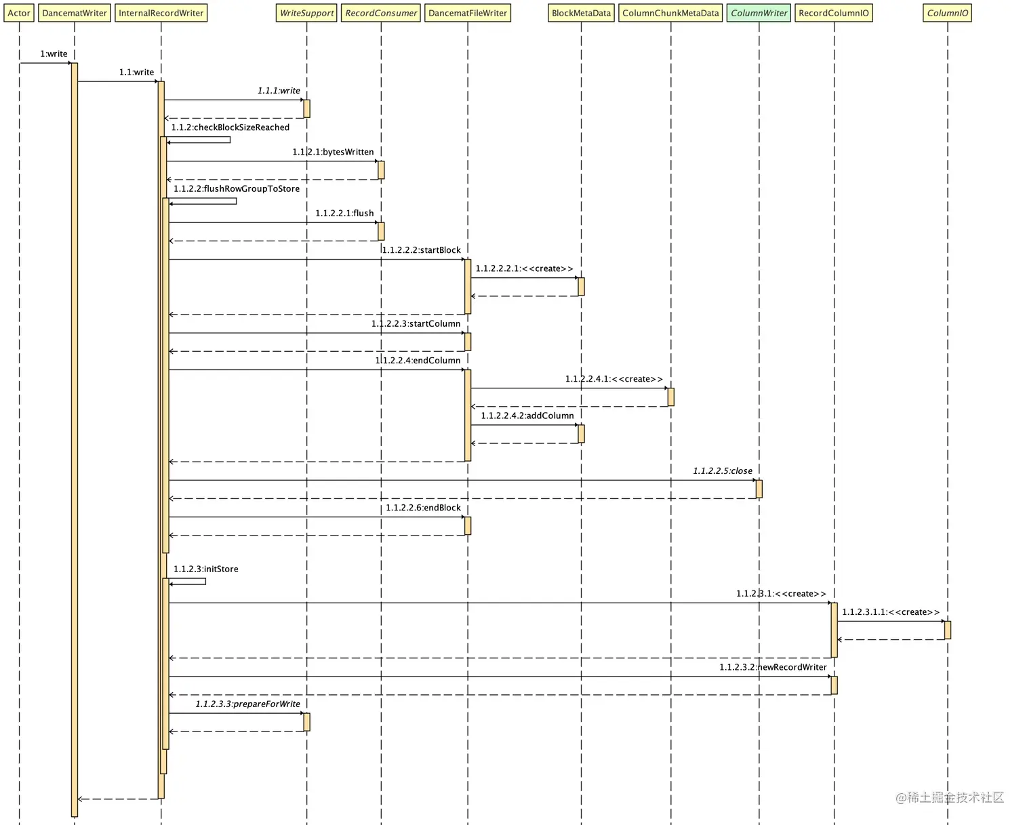Click the 1.1.2.2.2.1:<<create>> label

(524, 268)
